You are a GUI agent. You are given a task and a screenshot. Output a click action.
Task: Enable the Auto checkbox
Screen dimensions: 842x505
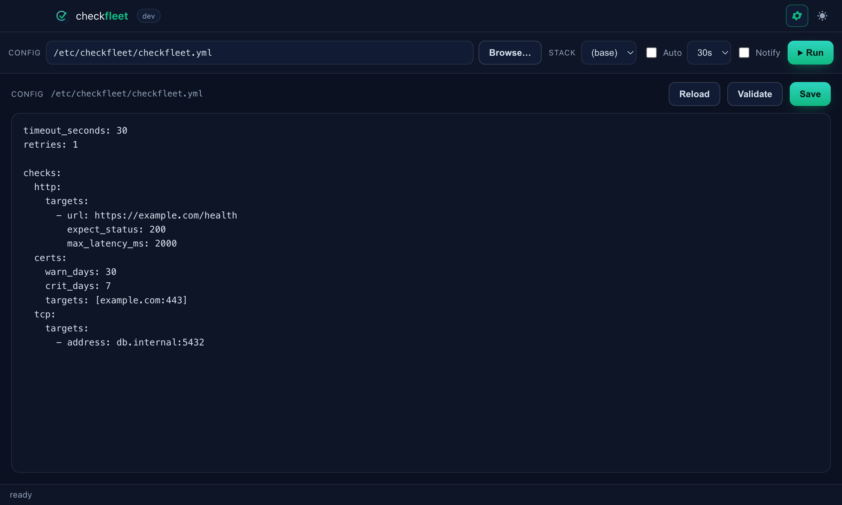(x=651, y=53)
